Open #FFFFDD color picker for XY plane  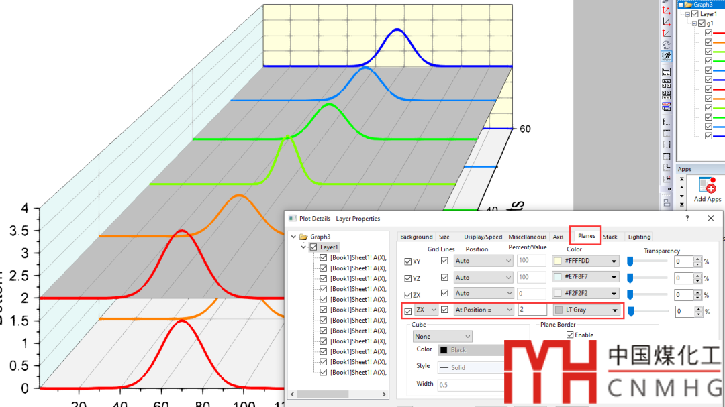[x=586, y=261]
